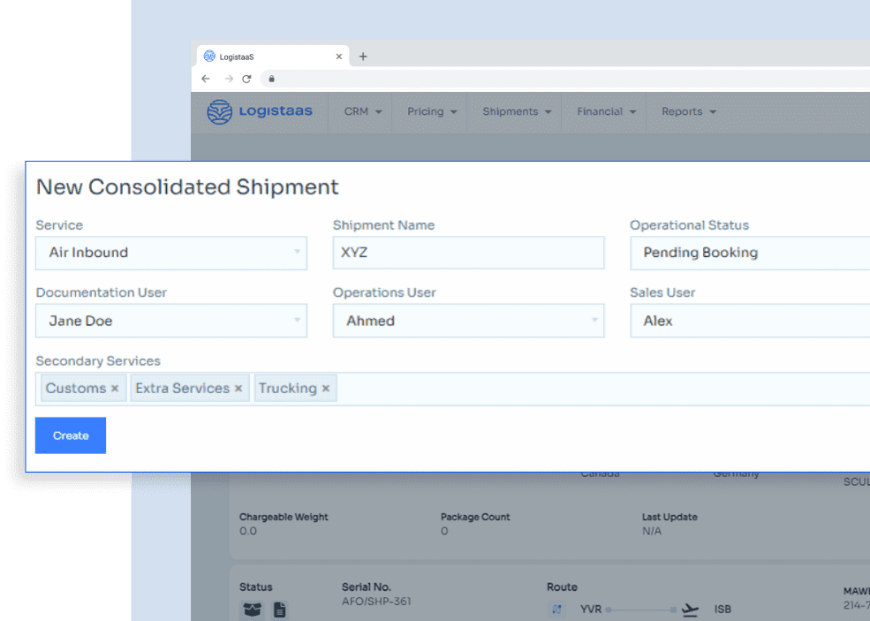870x621 pixels.
Task: Open the Service dropdown showing Air Inbound
Action: click(171, 253)
